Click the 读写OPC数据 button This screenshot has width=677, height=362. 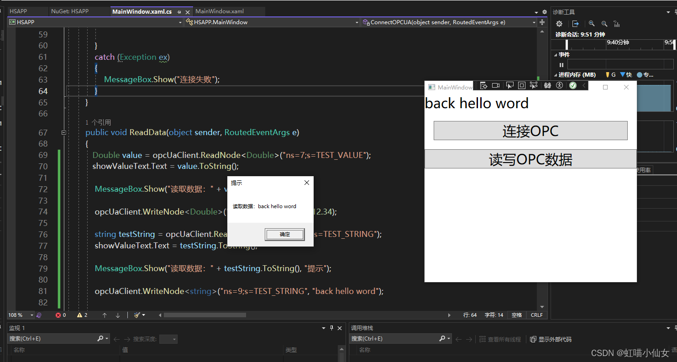click(x=530, y=159)
